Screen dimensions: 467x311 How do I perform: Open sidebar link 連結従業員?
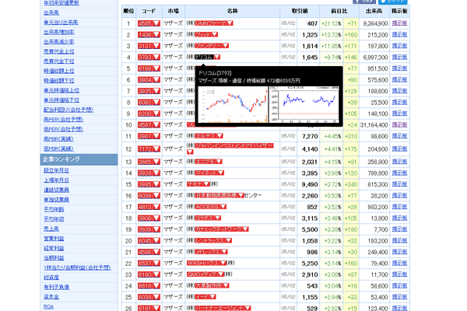[x=56, y=190]
